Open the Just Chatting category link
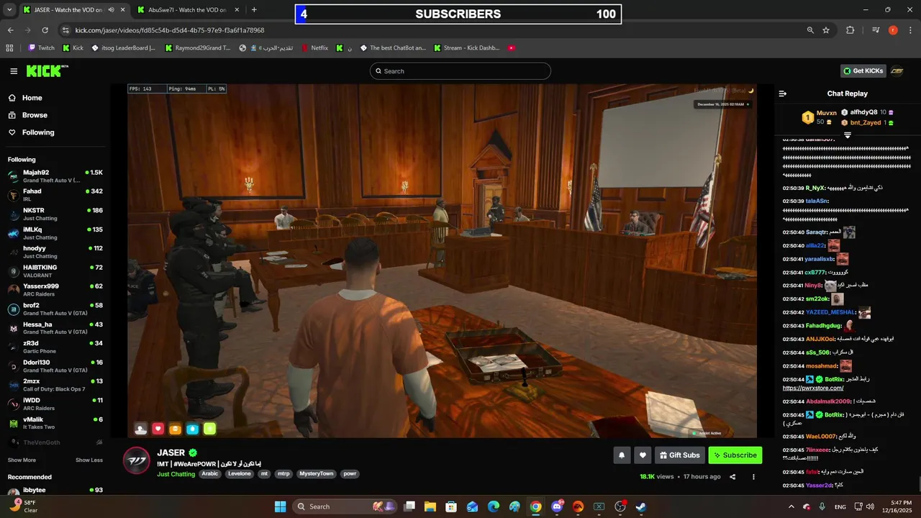921x518 pixels. [x=176, y=474]
